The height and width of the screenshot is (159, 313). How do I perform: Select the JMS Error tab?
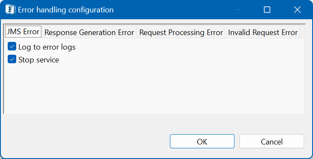(23, 32)
